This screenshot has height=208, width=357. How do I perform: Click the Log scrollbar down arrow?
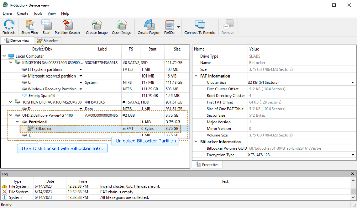tap(353, 197)
